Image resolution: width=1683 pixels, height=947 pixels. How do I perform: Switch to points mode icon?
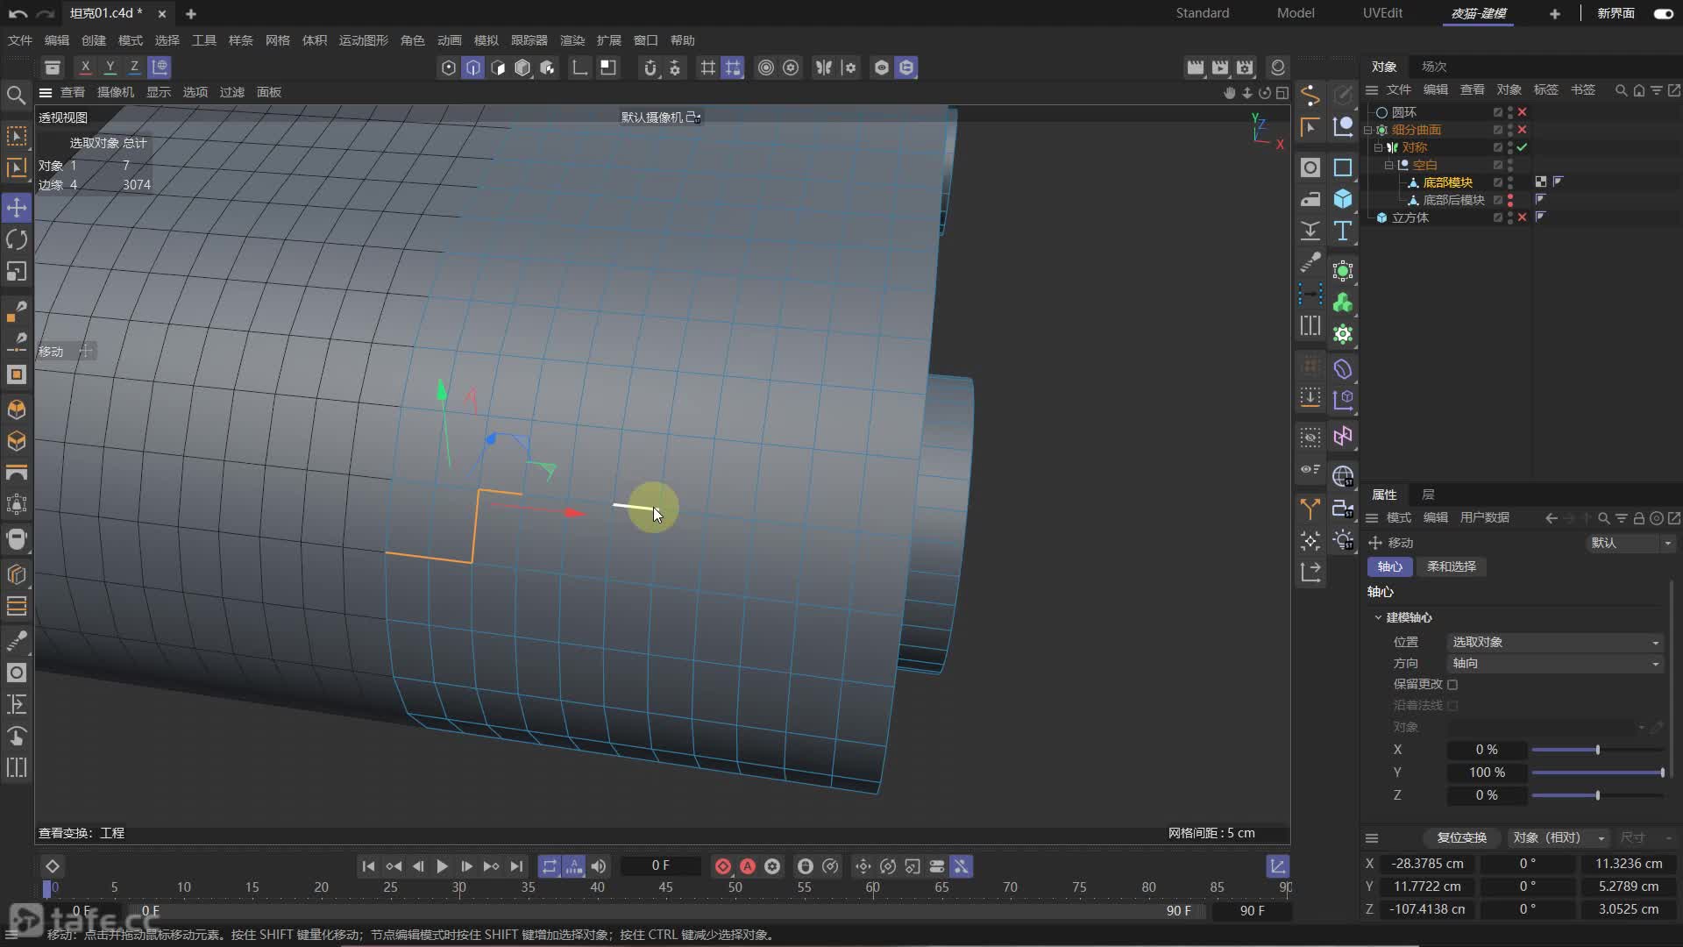449,68
